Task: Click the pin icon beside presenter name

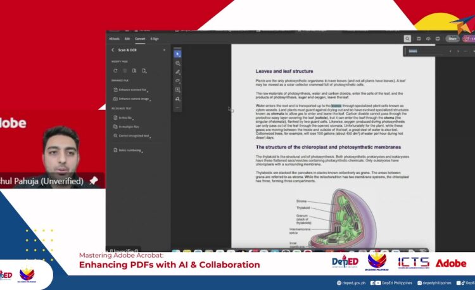Action: click(94, 180)
